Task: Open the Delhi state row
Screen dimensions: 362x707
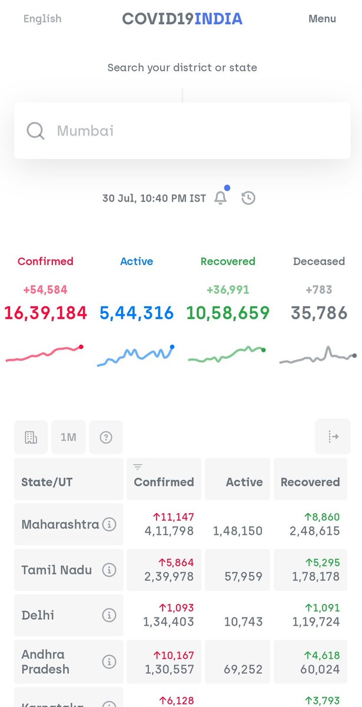Action: point(181,615)
